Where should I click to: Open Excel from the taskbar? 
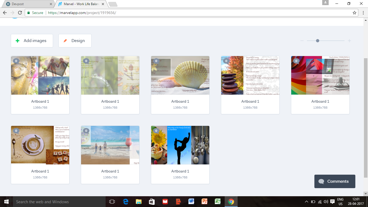click(x=217, y=201)
